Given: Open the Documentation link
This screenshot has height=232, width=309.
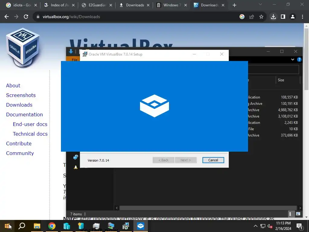Looking at the screenshot, I should click(24, 114).
